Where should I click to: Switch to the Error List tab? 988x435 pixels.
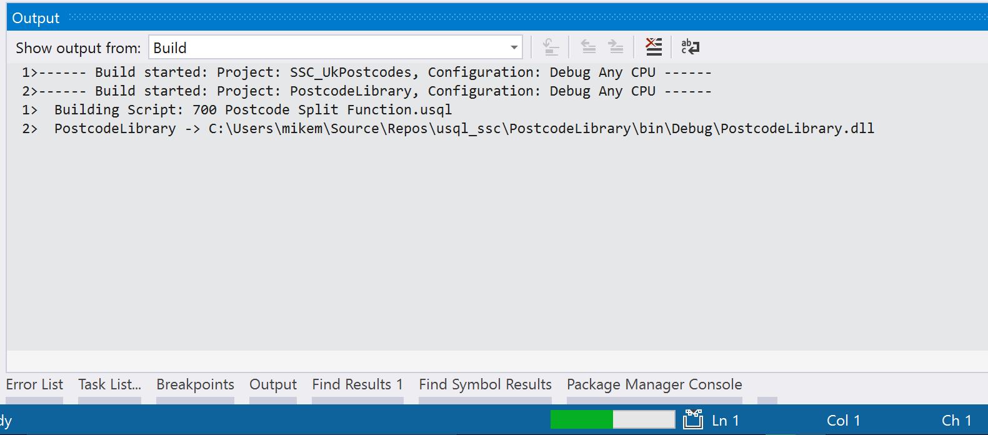tap(34, 384)
